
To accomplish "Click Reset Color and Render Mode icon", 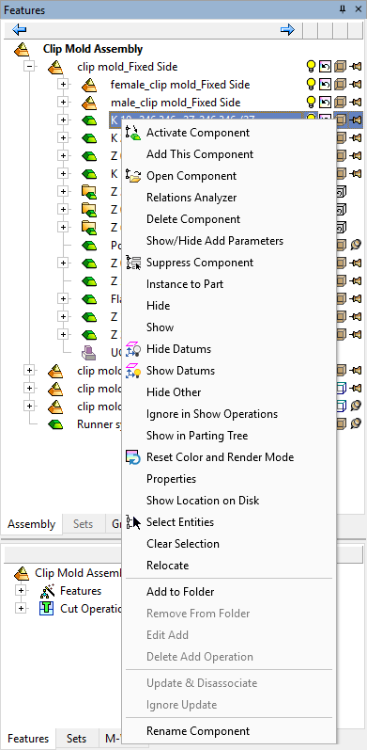I will pos(133,457).
